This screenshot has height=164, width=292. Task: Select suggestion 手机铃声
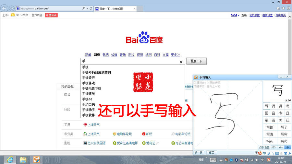click(89, 78)
